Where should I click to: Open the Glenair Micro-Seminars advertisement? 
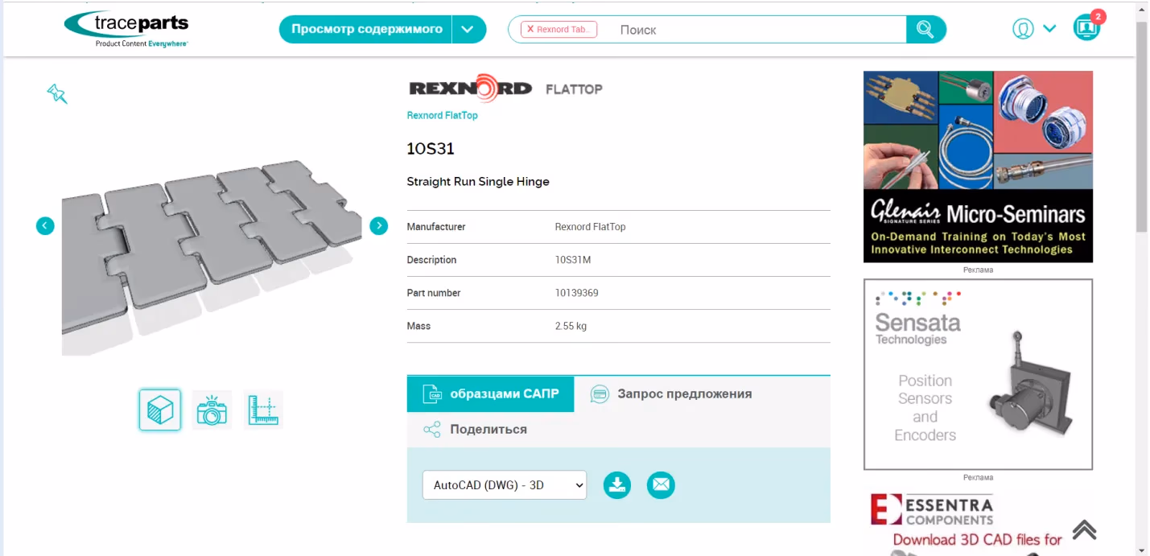978,167
